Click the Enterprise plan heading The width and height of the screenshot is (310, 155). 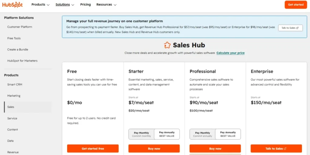point(262,71)
